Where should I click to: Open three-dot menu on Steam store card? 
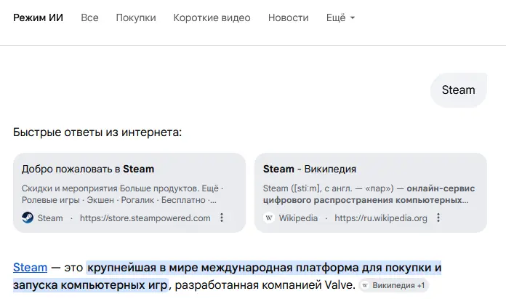pyautogui.click(x=222, y=218)
